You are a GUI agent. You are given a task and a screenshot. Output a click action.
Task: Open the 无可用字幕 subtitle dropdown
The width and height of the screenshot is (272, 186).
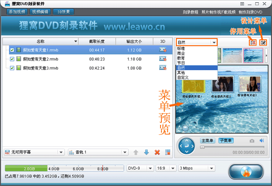(x=34, y=152)
